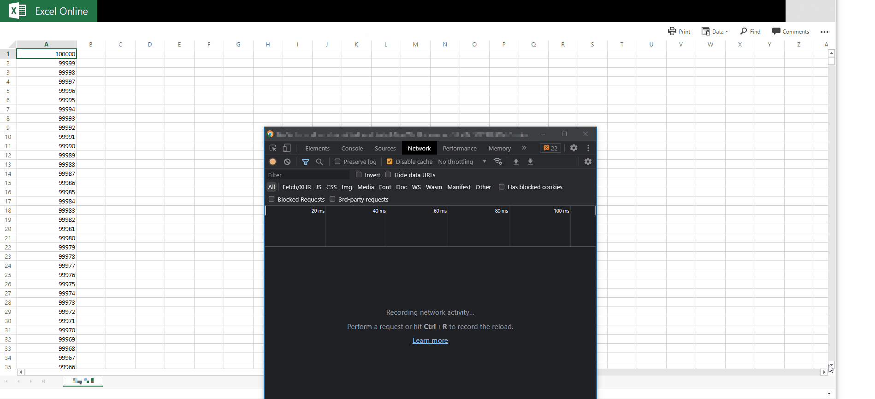Image resolution: width=875 pixels, height=399 pixels.
Task: Switch to the Console tab
Action: (x=352, y=148)
